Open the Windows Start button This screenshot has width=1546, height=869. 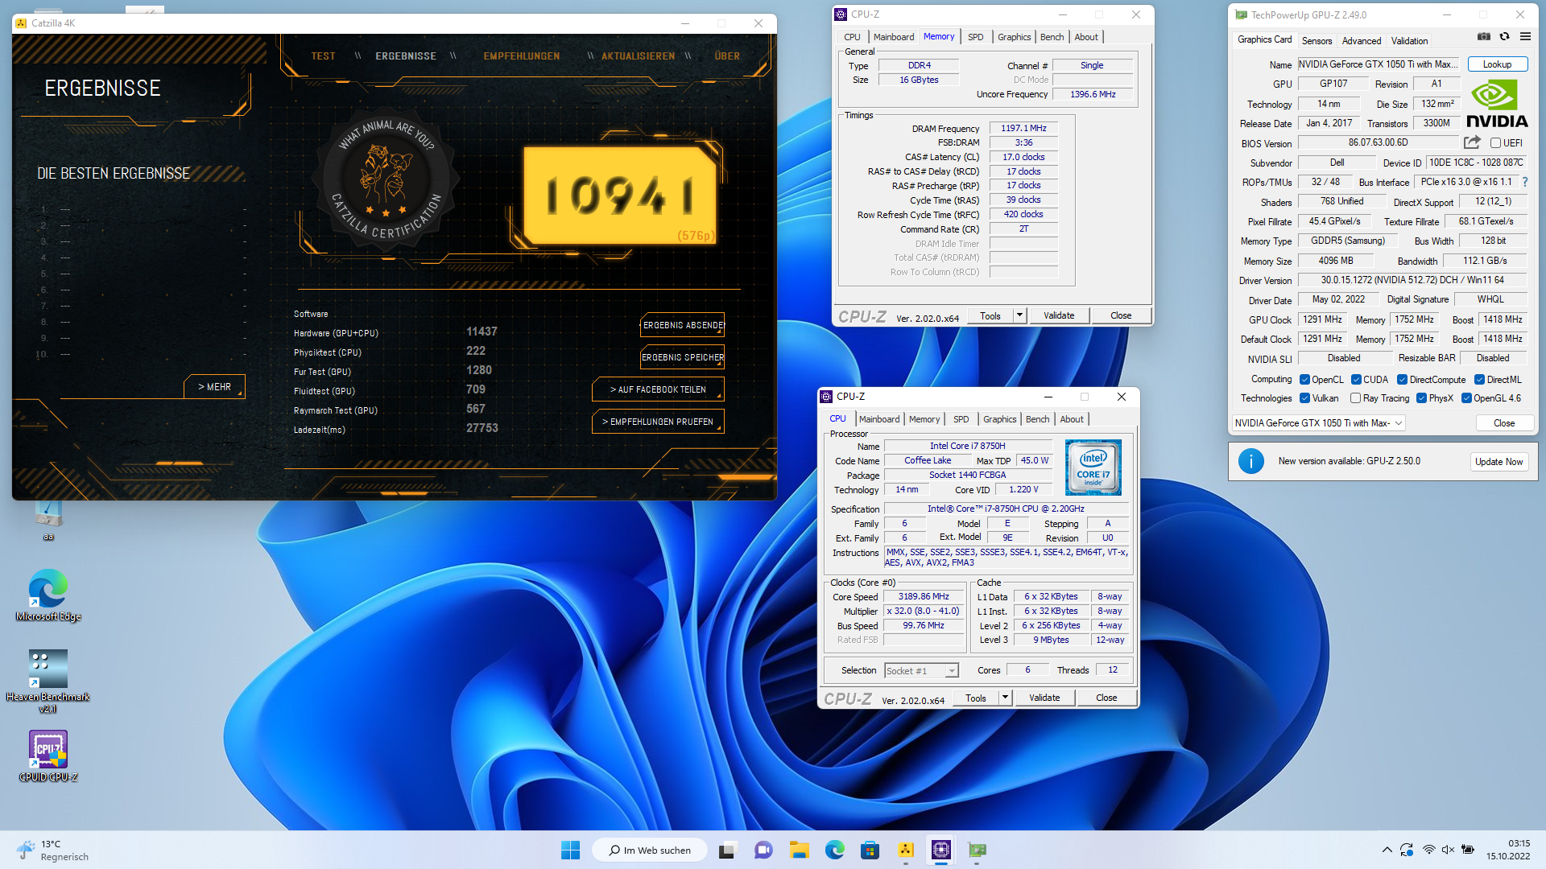coord(570,850)
